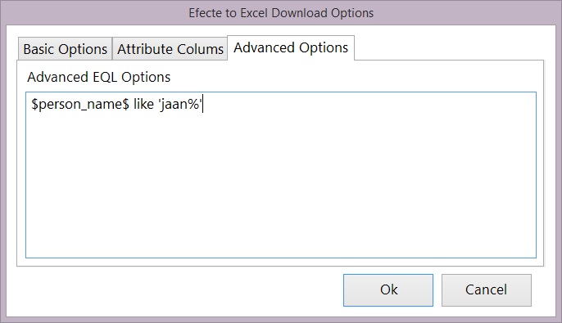Image resolution: width=562 pixels, height=323 pixels.
Task: Set cursor after the closing quote of the query
Action: point(203,104)
